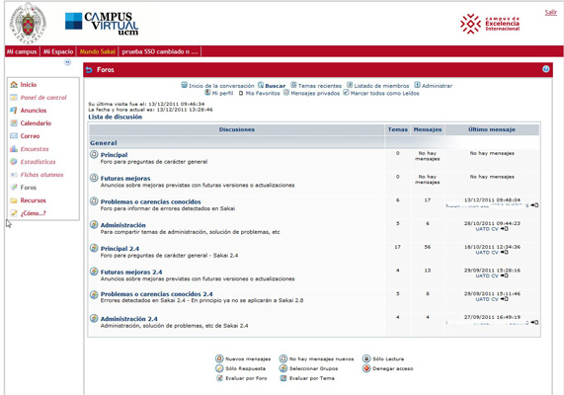The width and height of the screenshot is (564, 395).
Task: Open Fichas alumnos in the sidebar
Action: point(41,175)
